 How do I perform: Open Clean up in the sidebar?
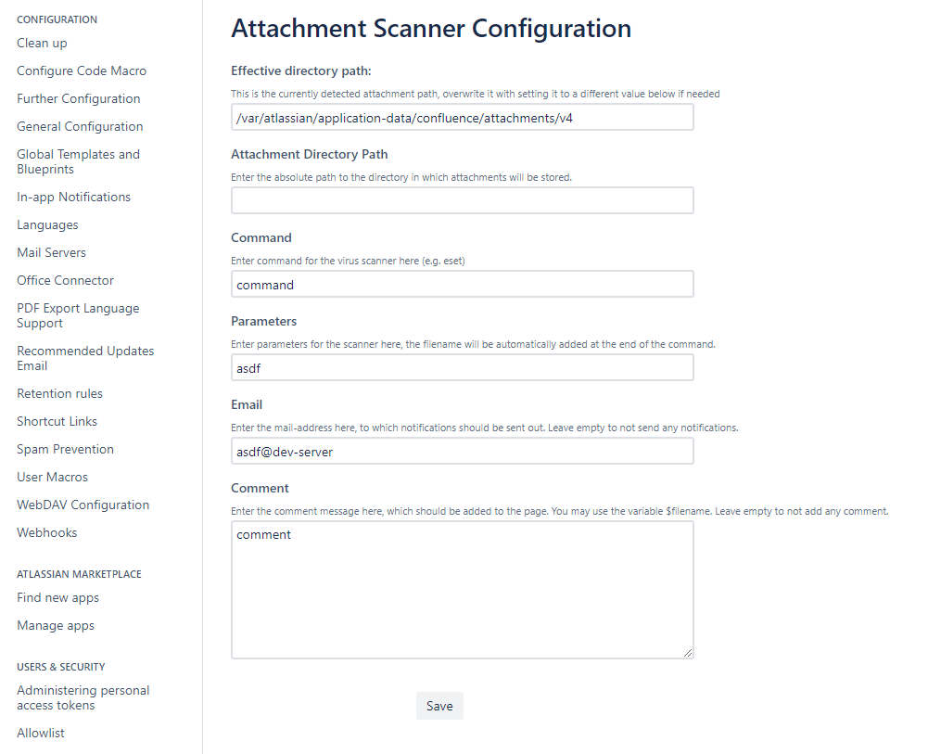click(42, 44)
